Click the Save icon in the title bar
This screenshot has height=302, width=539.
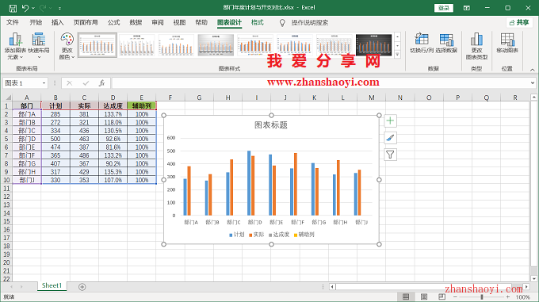(x=13, y=8)
